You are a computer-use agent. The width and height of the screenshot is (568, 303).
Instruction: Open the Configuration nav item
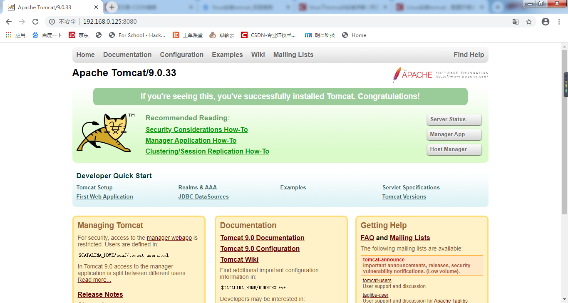tap(182, 55)
